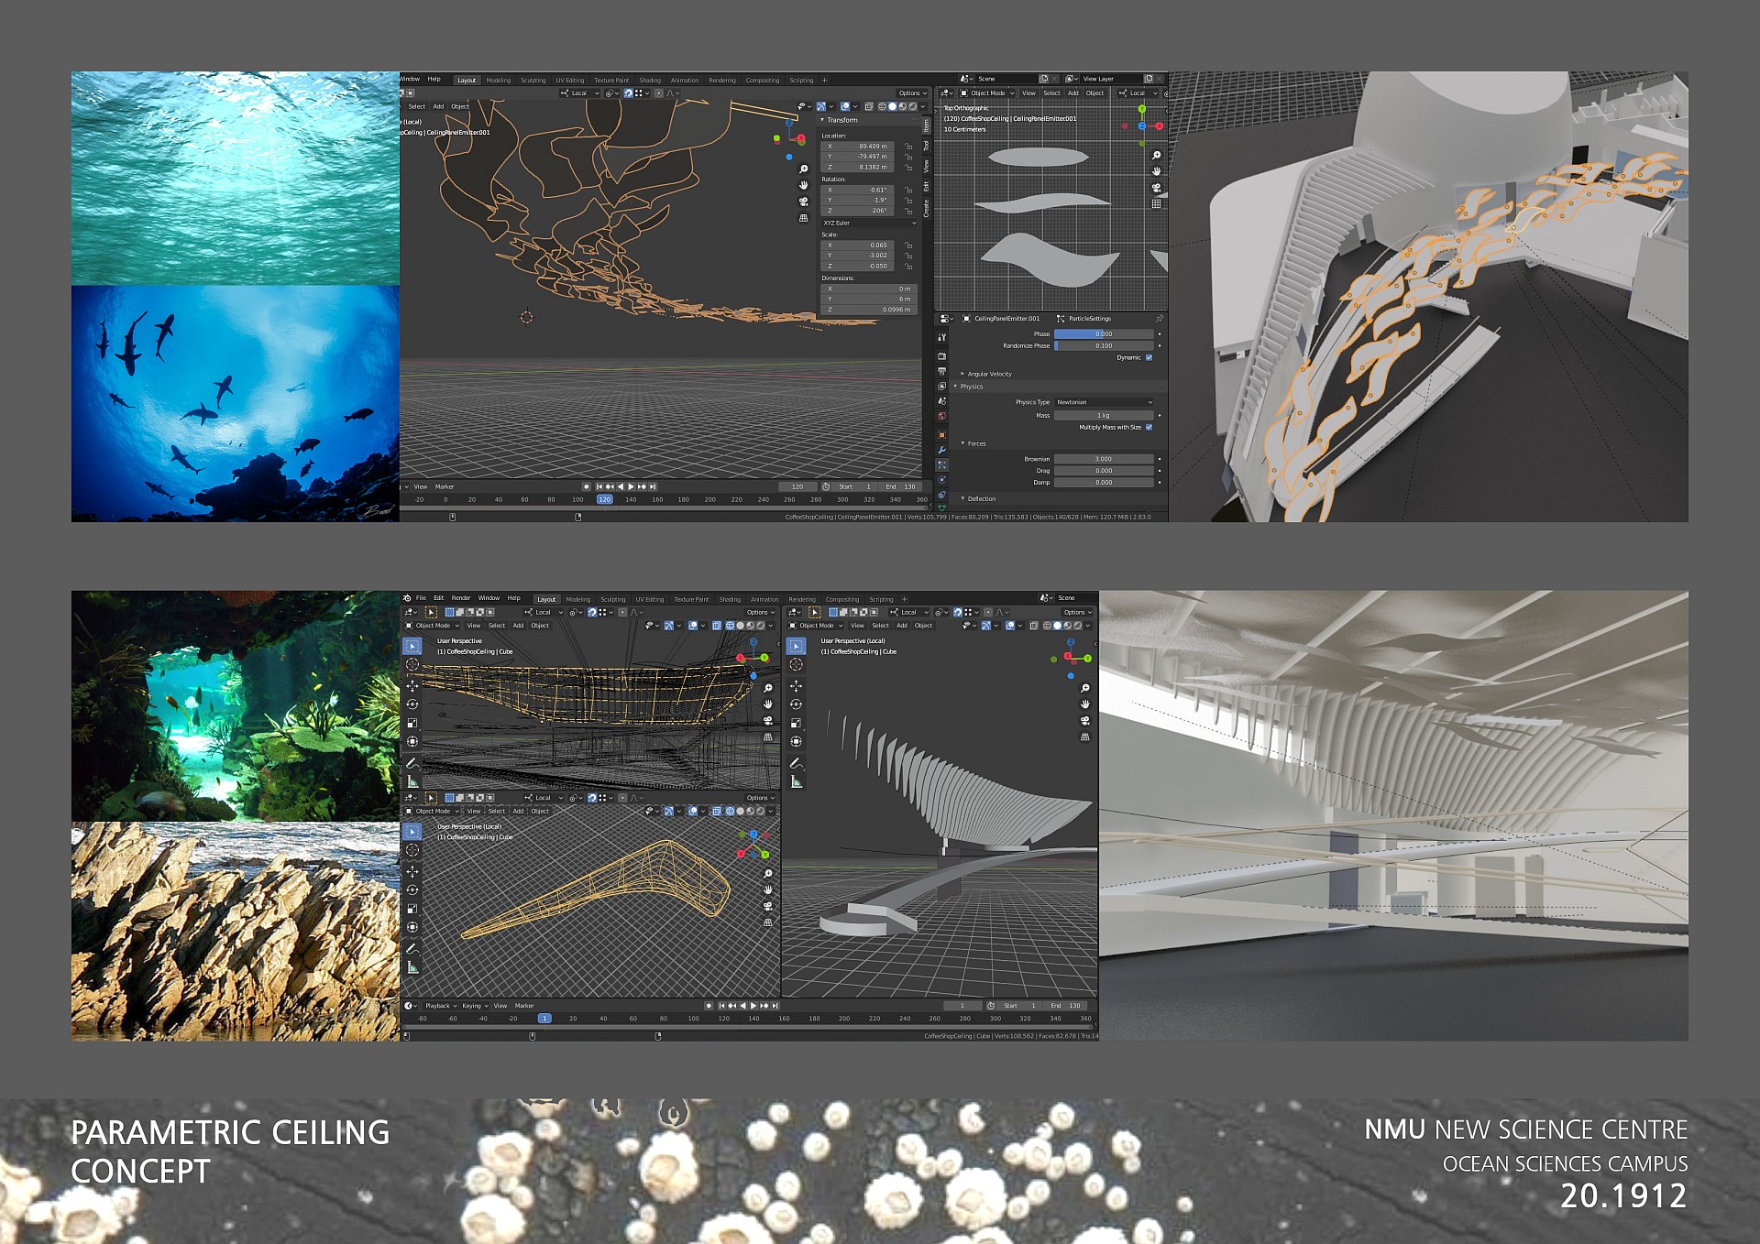Pin the ParticleSettings properties panel

[x=1160, y=319]
